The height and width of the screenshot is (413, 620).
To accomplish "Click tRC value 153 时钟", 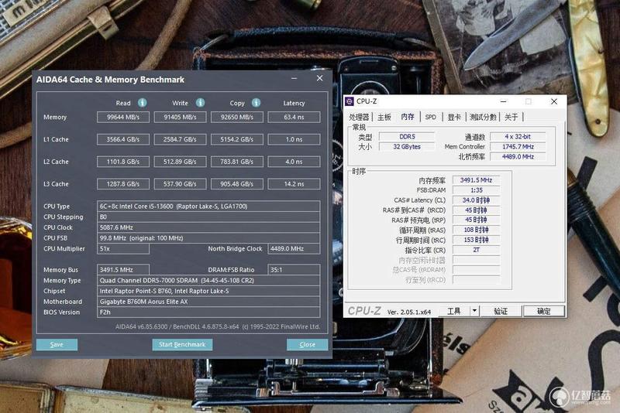I will [476, 241].
